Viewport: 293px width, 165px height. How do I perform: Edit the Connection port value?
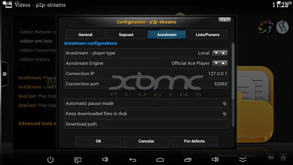point(146,84)
